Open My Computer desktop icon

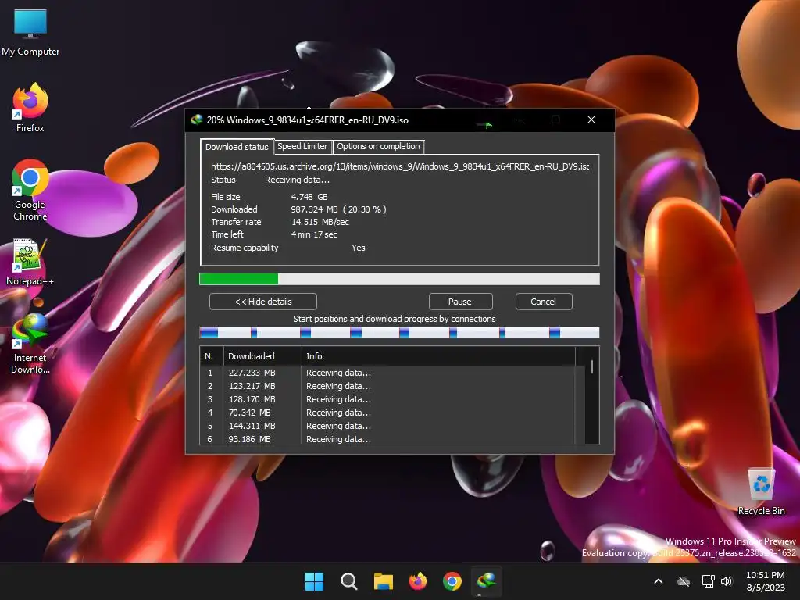pyautogui.click(x=30, y=32)
